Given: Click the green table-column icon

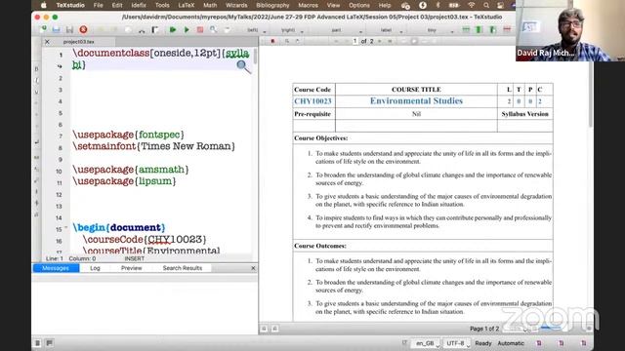Looking at the screenshot, I should (x=479, y=30).
